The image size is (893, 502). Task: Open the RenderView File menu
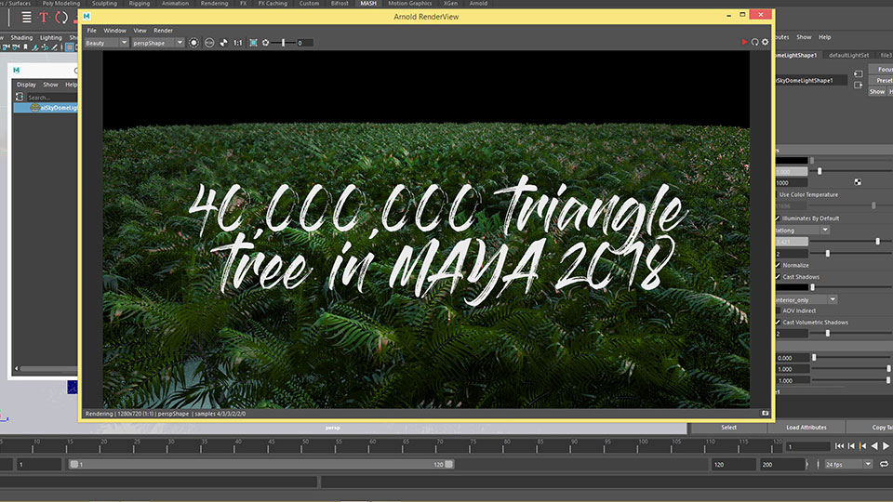pos(91,30)
